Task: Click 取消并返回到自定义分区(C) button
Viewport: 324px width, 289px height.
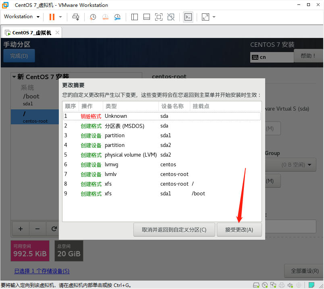Action: click(x=174, y=230)
